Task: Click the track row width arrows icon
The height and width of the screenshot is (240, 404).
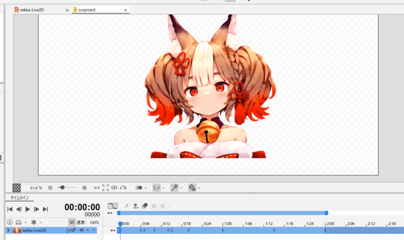Action: pyautogui.click(x=113, y=231)
